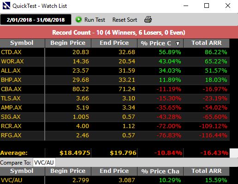This screenshot has width=238, height=184.
Task: Click the 86.22% Total ARR cell
Action: 216,52
